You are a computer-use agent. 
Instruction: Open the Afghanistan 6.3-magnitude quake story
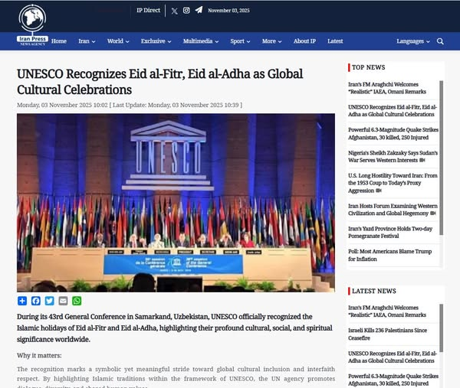393,134
